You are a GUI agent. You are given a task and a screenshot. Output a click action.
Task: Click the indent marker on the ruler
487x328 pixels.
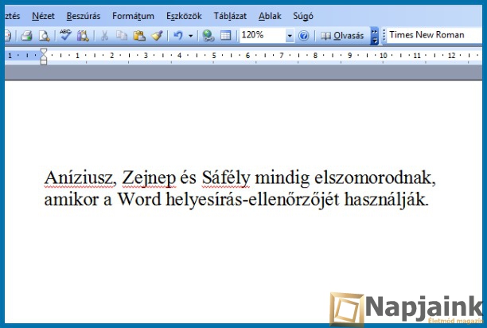click(x=44, y=57)
